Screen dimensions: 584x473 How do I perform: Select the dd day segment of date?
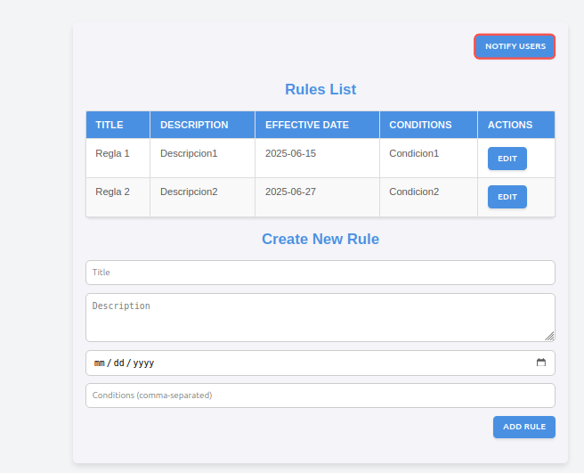coord(118,363)
